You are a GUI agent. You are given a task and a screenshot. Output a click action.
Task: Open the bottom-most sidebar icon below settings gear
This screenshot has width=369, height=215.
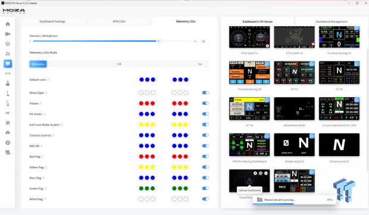(x=8, y=152)
